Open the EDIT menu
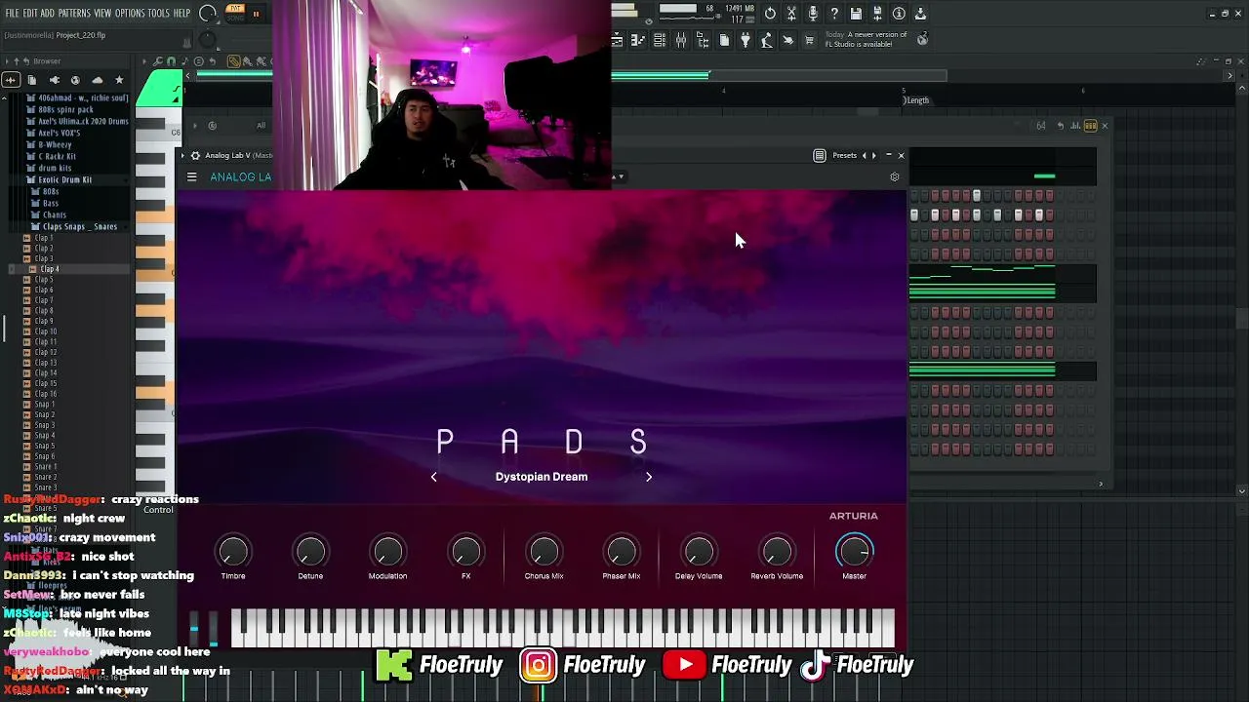The image size is (1249, 702). 30,14
